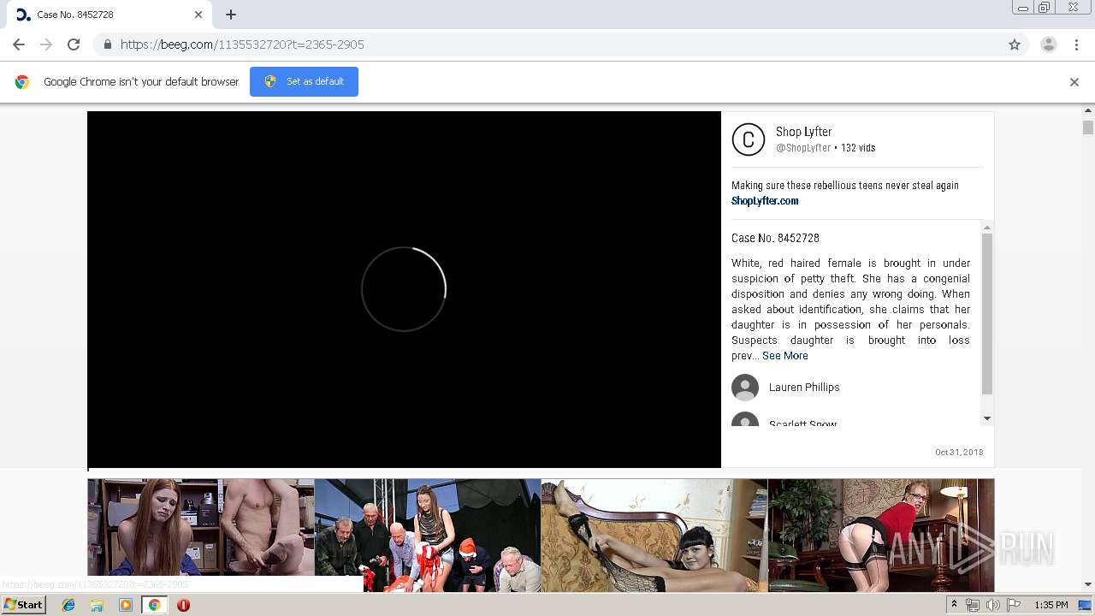This screenshot has width=1095, height=616.
Task: Click the 'Oct 31, 2018' date text
Action: (959, 453)
